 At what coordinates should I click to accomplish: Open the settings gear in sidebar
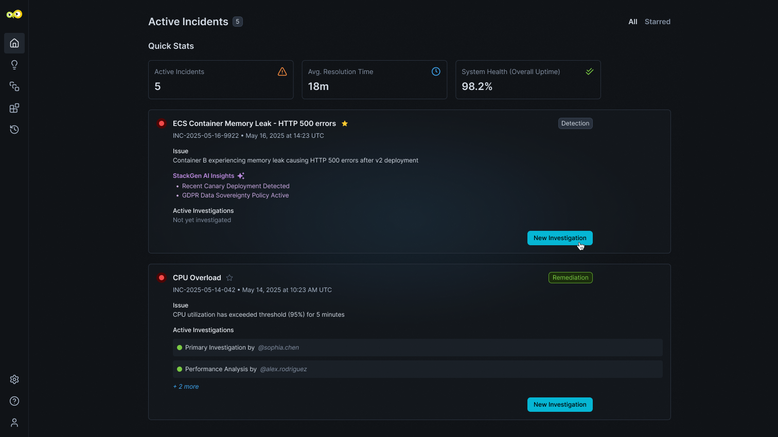14,379
